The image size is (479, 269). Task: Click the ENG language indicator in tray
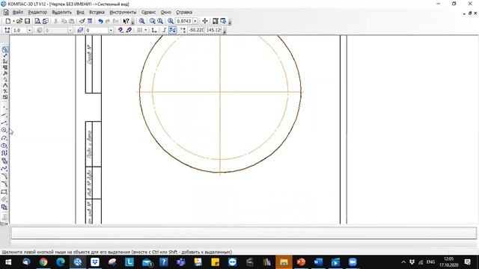(x=431, y=262)
